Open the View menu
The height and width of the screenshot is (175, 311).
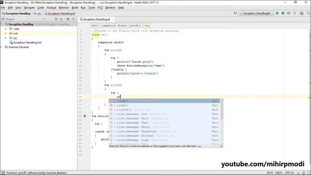[x=18, y=8]
